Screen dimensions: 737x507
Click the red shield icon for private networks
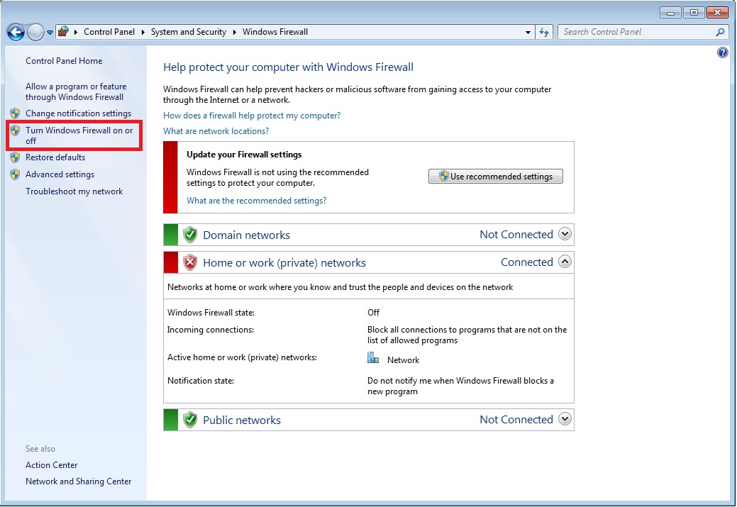click(x=190, y=262)
